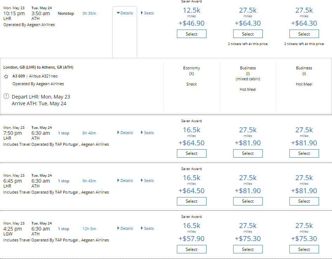
Task: Click the alert icon next to Depart LHR
Action: pos(6,96)
